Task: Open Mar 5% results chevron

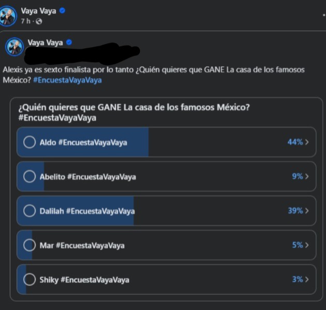Action: [307, 245]
